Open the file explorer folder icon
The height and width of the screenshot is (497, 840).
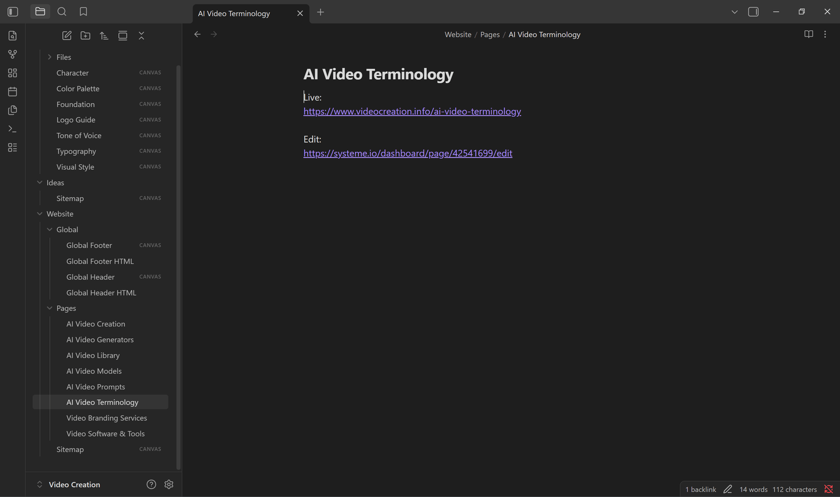tap(40, 12)
